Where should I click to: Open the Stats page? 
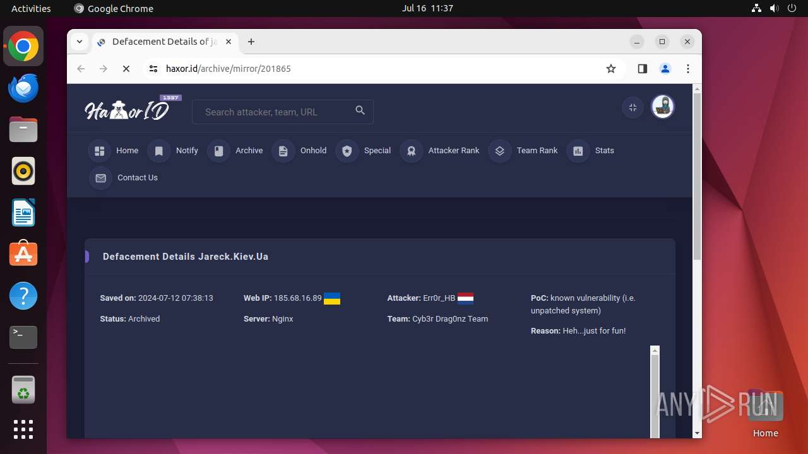click(590, 151)
